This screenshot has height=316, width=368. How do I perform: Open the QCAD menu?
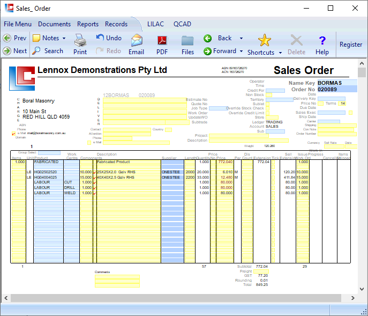point(182,24)
